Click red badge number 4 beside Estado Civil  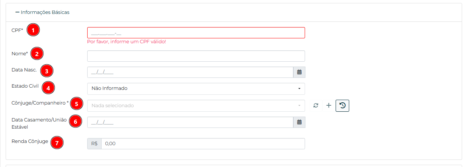tap(48, 88)
